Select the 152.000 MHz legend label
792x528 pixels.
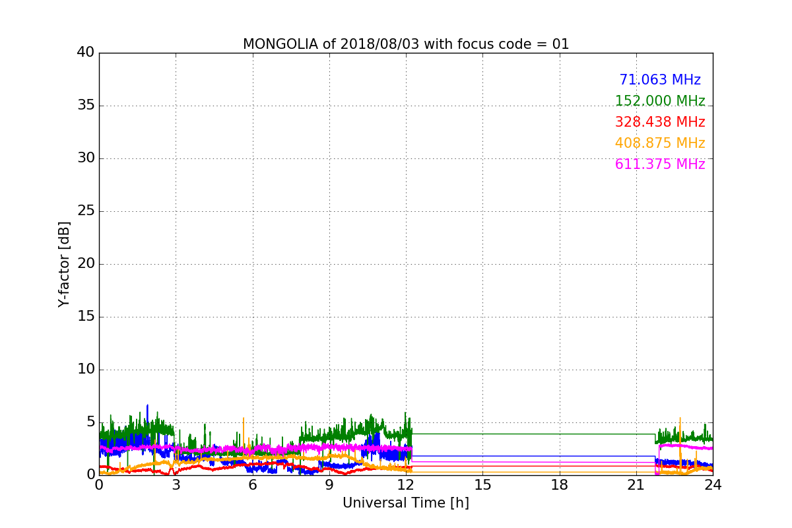point(660,101)
